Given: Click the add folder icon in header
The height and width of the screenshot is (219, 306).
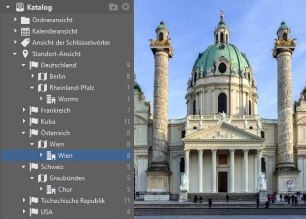Looking at the screenshot, I should [114, 7].
